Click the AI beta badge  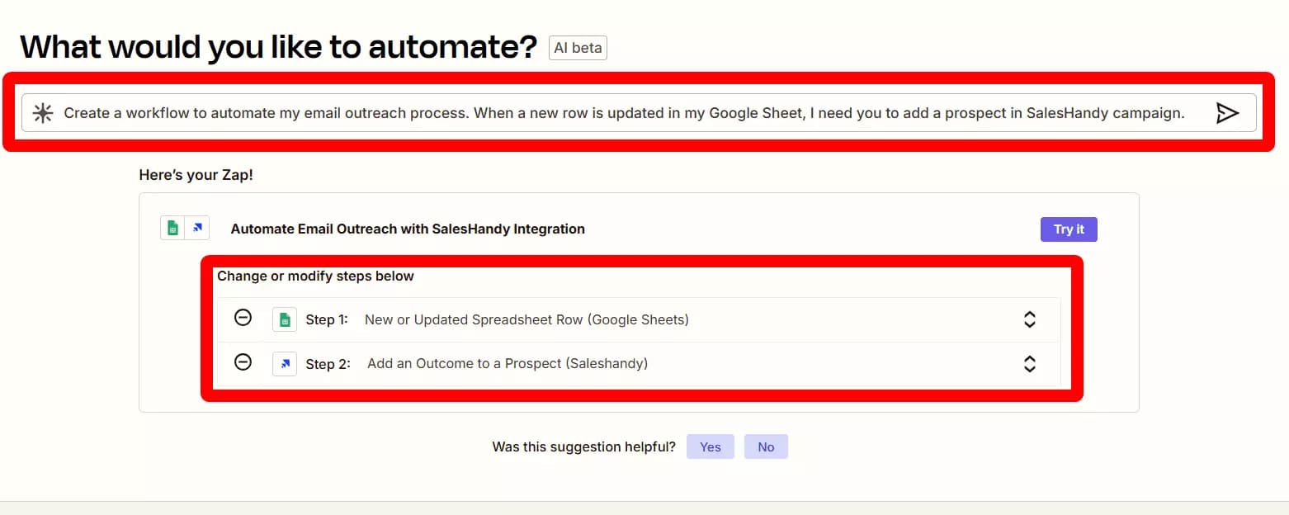[578, 48]
